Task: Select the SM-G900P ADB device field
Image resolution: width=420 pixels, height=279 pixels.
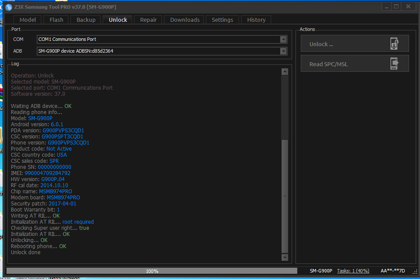Action: pyautogui.click(x=162, y=51)
